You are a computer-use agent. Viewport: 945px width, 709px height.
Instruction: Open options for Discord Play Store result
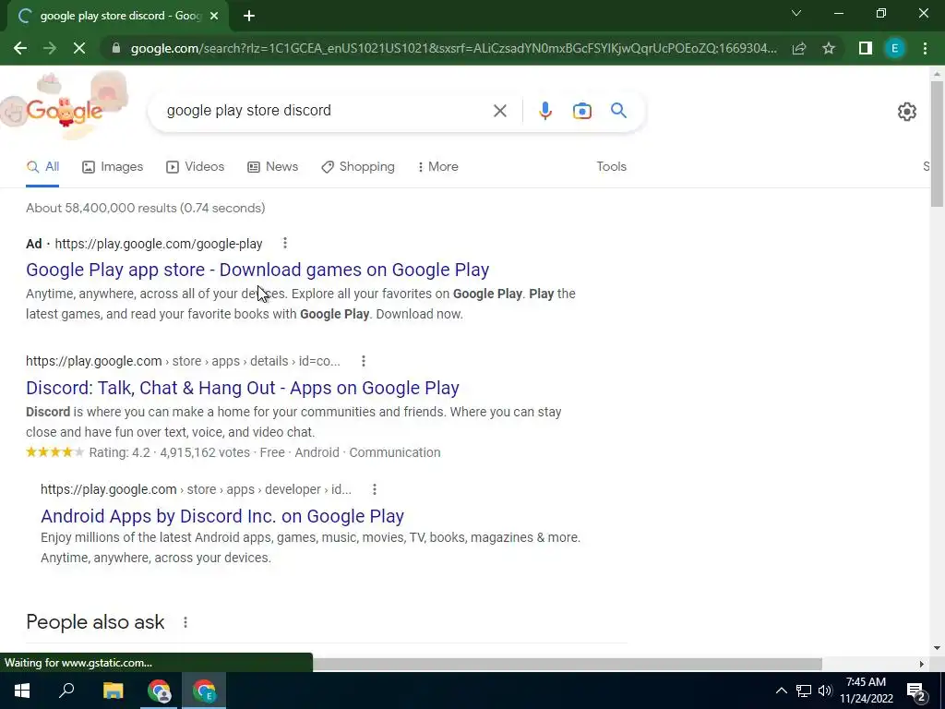pos(363,361)
